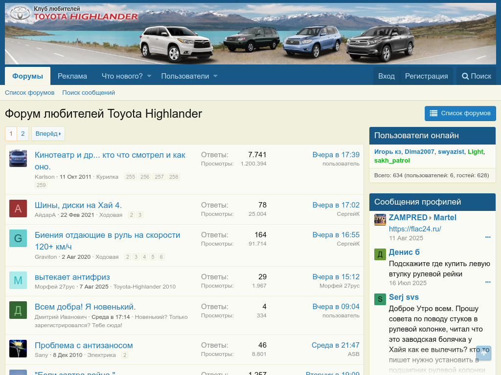Open the 'Список форумов' sub-navigation link
Screen dimensions: 501x375
pos(29,93)
